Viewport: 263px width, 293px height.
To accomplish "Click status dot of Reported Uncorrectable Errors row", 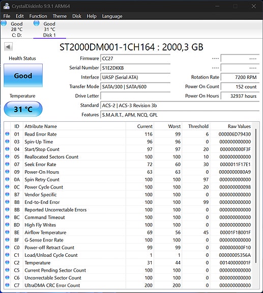I will pyautogui.click(x=7, y=209).
